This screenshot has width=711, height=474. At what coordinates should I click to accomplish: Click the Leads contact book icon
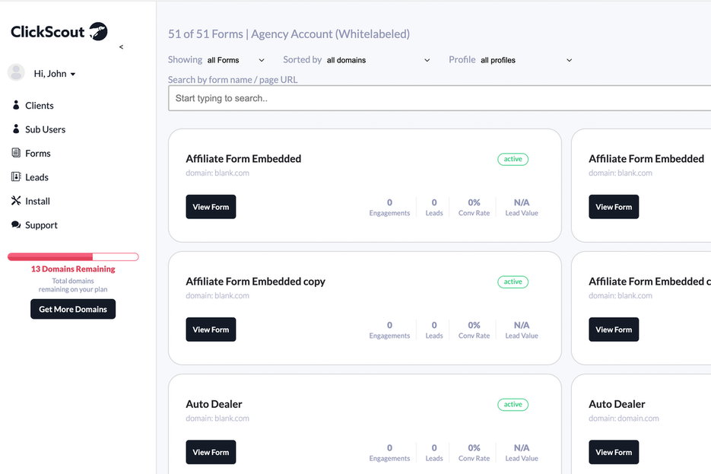16,177
